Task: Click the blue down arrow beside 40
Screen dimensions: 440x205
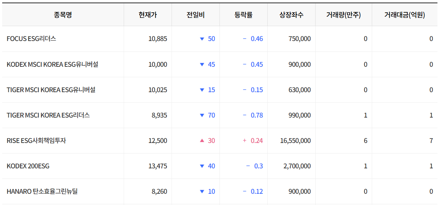Action: [202, 166]
